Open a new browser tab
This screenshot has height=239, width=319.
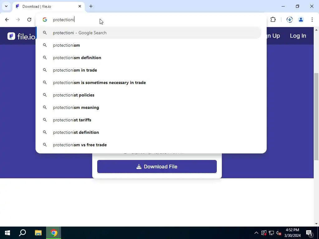pyautogui.click(x=91, y=6)
